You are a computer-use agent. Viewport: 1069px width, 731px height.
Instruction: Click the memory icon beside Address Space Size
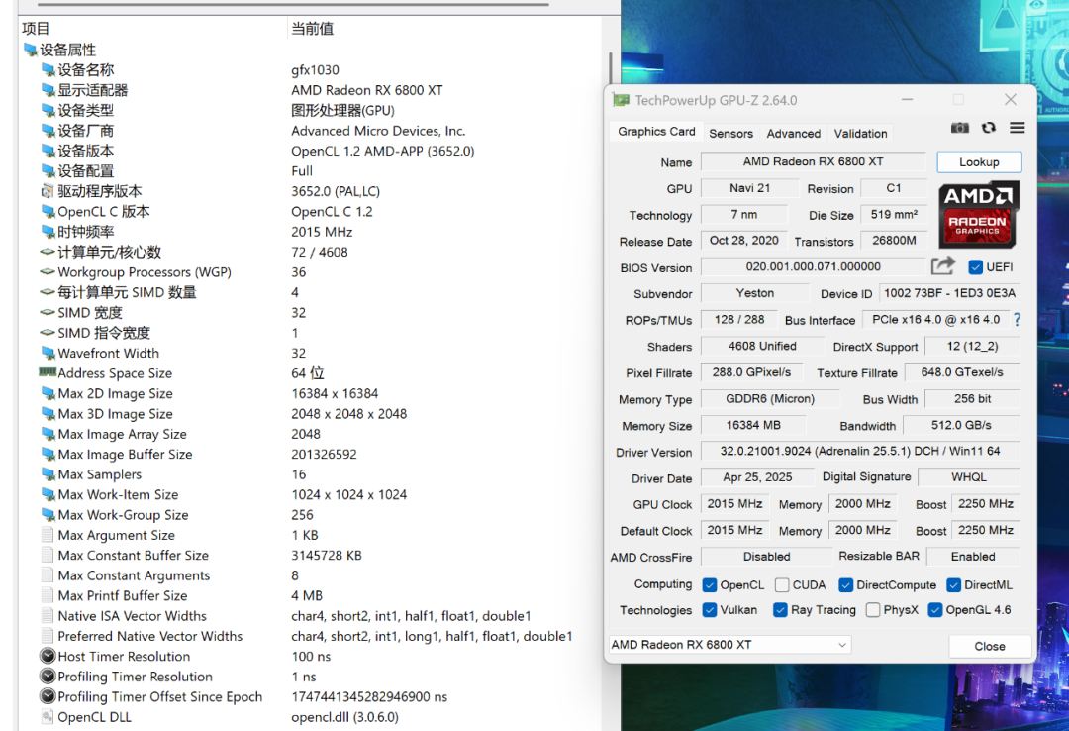pyautogui.click(x=48, y=372)
